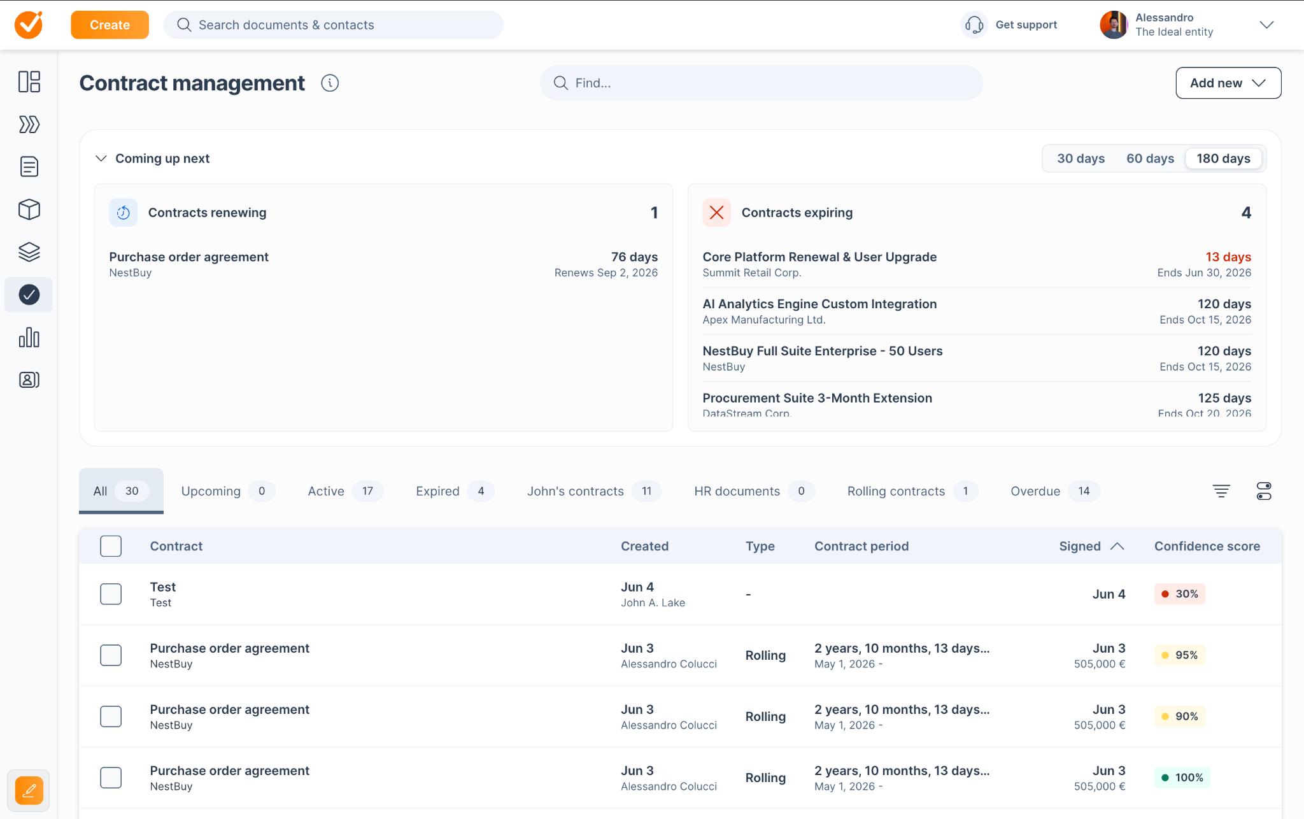The image size is (1304, 819).
Task: Select the 30 days range option
Action: [1081, 159]
